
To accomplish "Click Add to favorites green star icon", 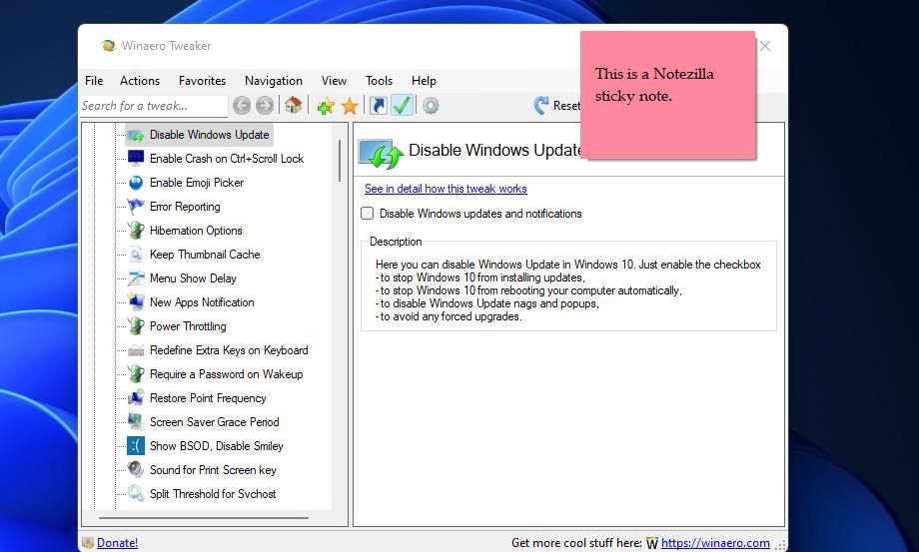I will 326,106.
